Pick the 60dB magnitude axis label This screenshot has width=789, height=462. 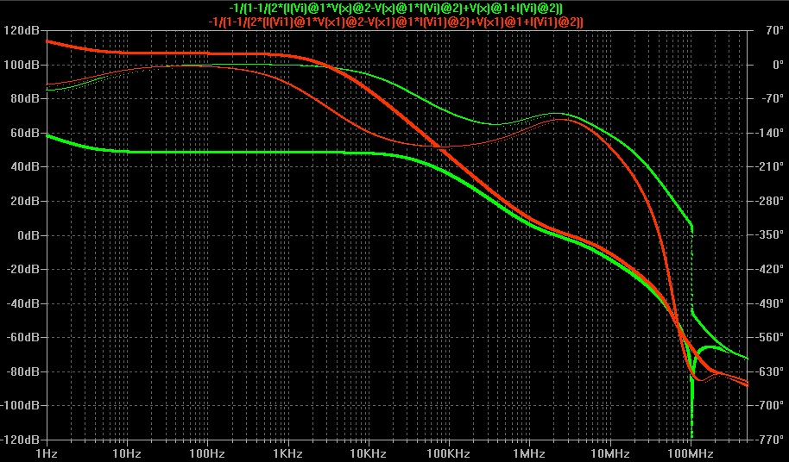[27, 133]
